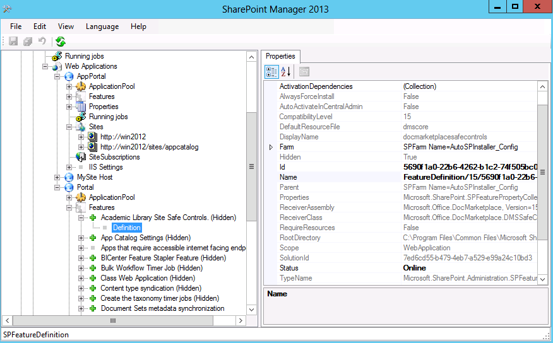
Task: Click the AppPortal globe icon
Action: point(69,76)
